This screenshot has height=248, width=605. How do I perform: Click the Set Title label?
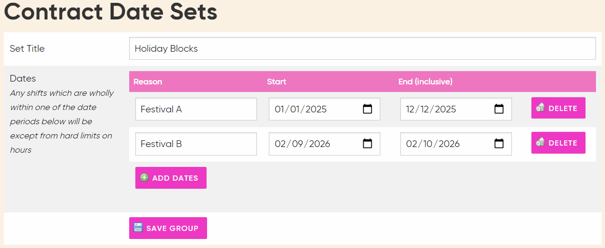pyautogui.click(x=27, y=48)
